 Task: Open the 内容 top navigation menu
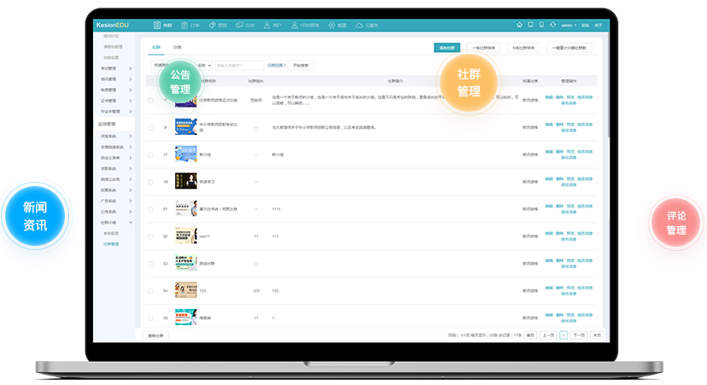click(x=162, y=25)
